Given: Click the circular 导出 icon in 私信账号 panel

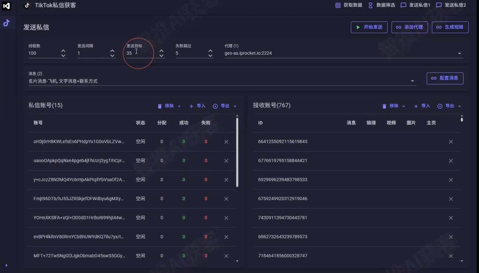Looking at the screenshot, I should point(216,106).
